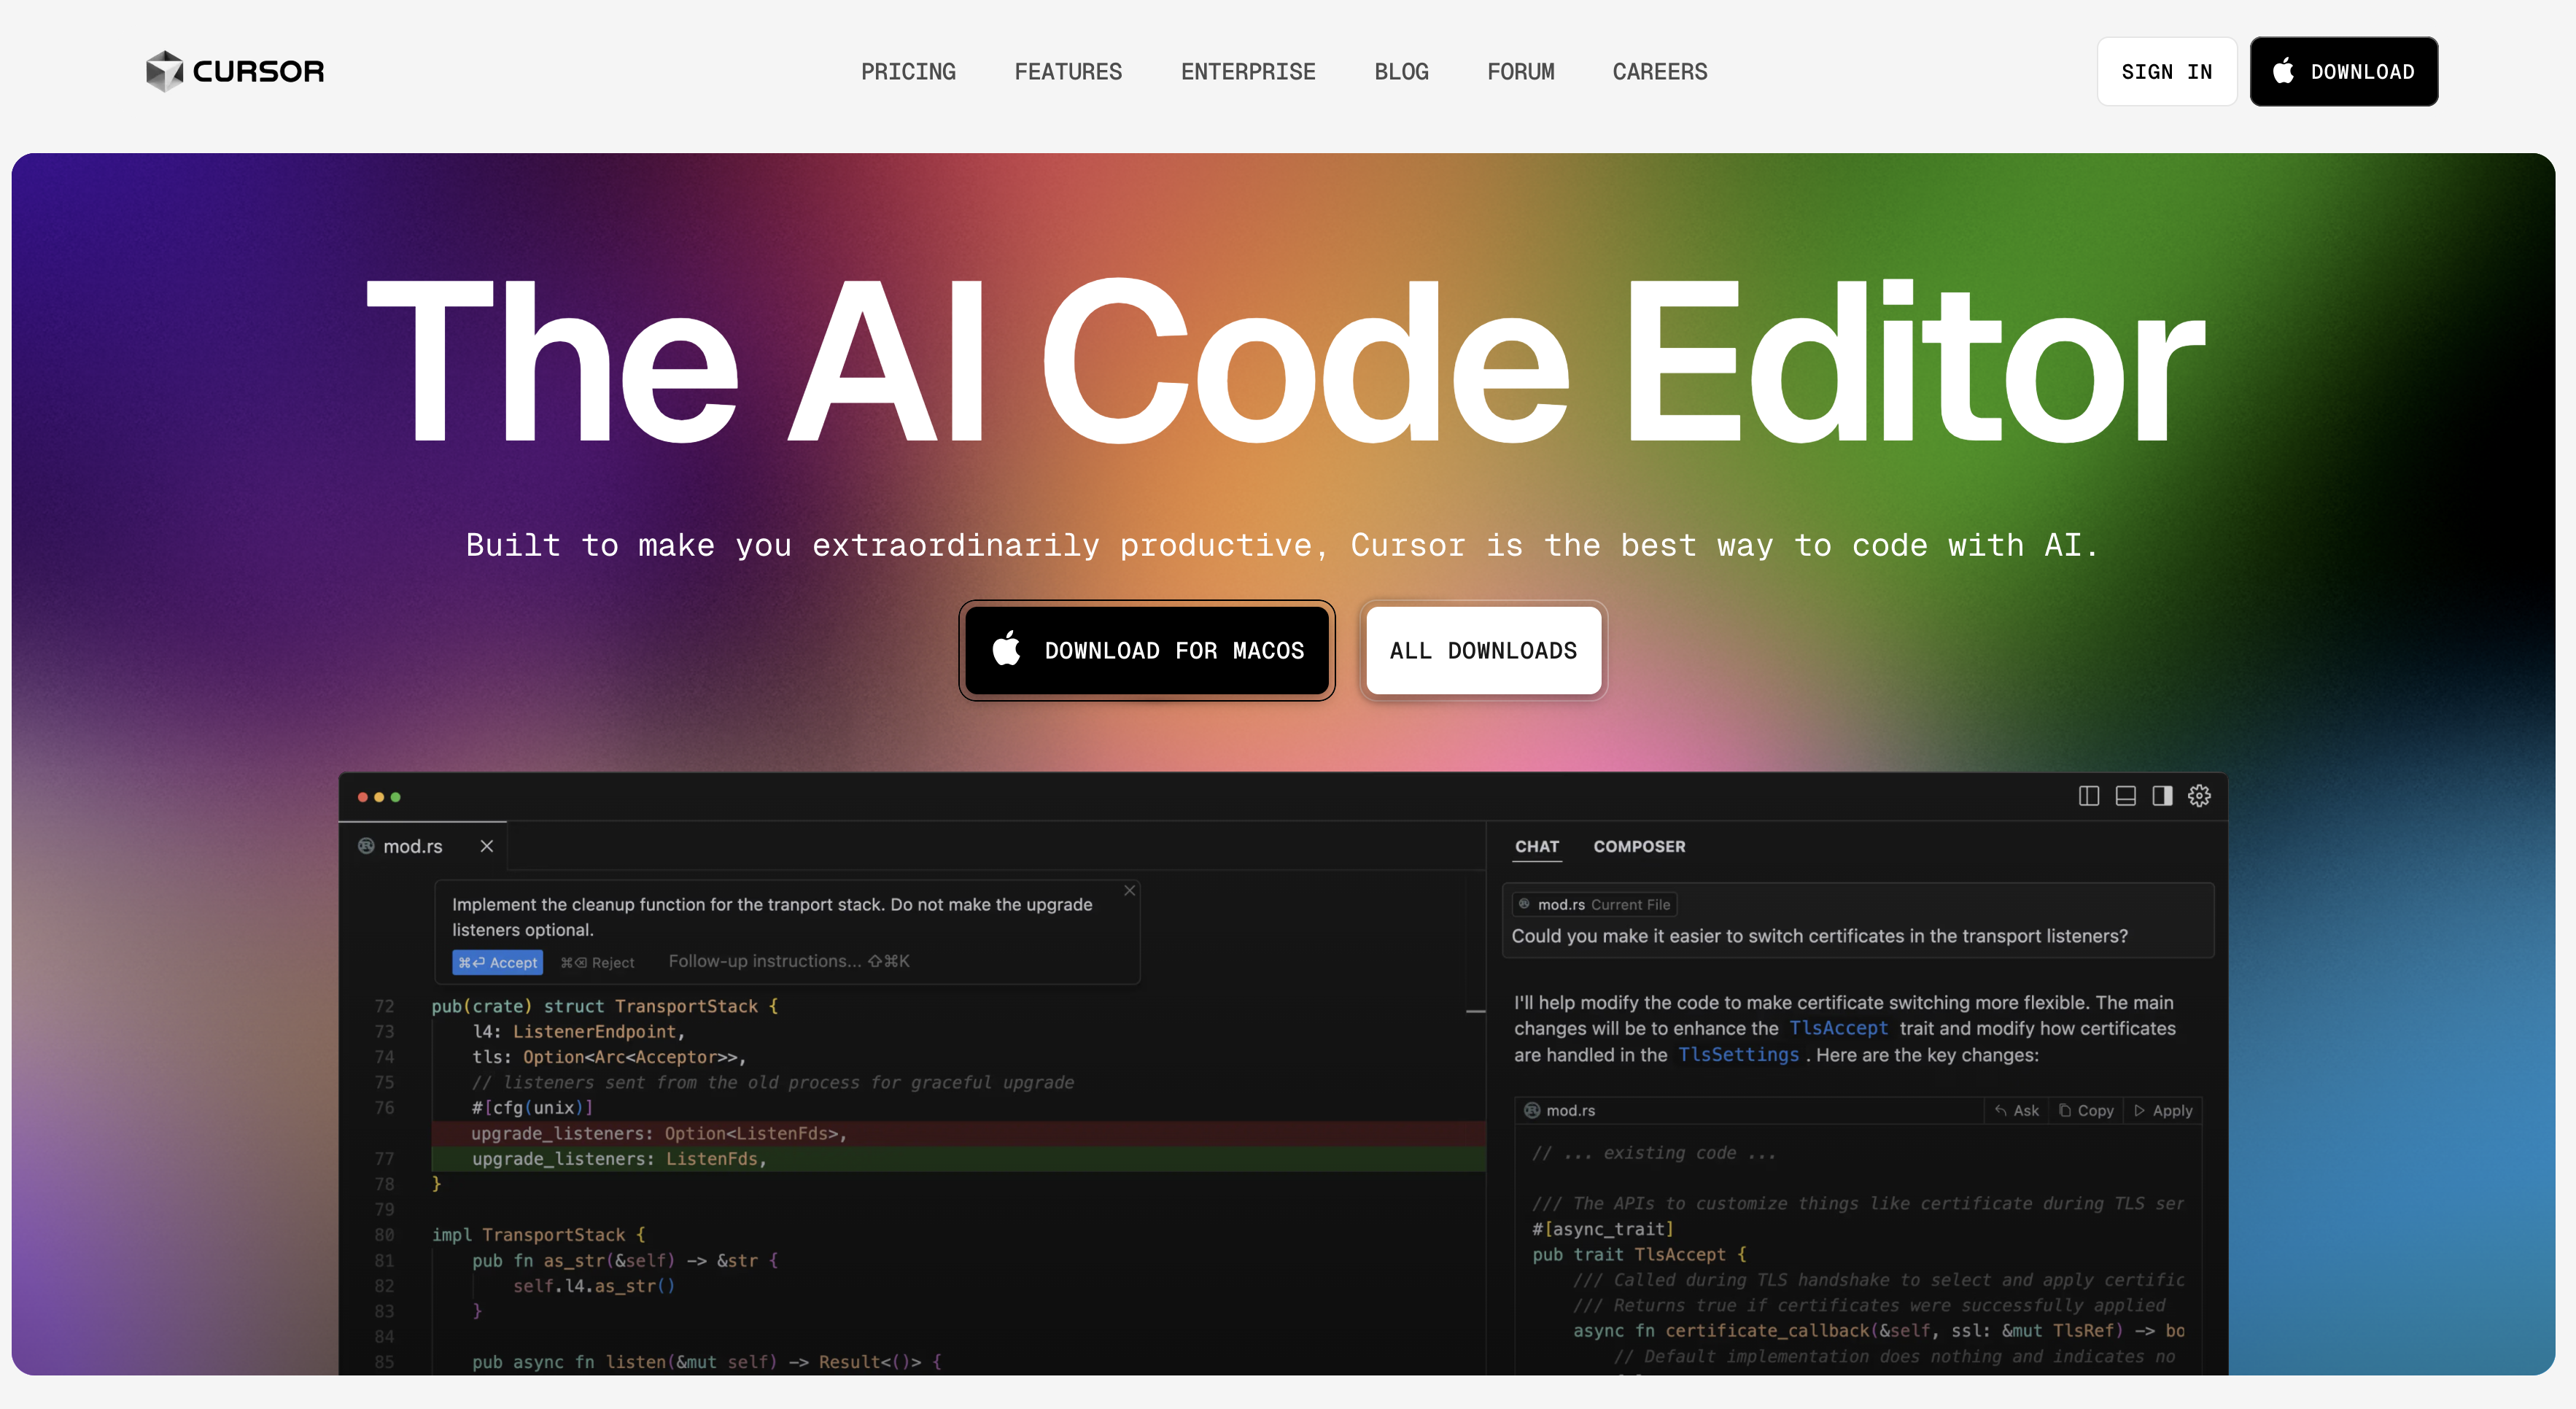Open the Features page

(1068, 72)
